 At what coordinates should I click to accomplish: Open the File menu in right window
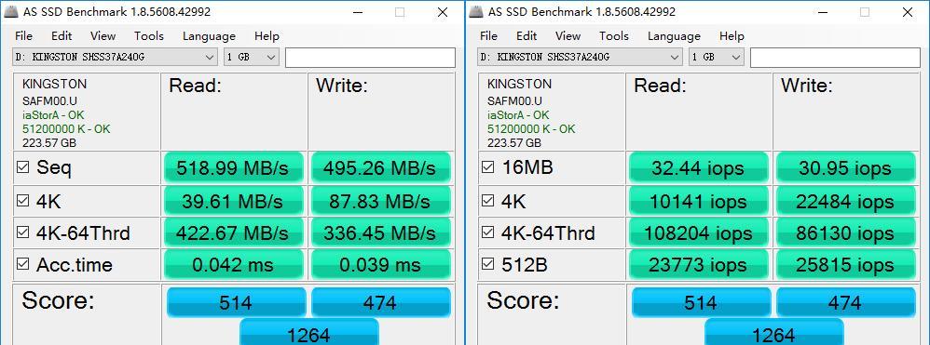pos(488,36)
